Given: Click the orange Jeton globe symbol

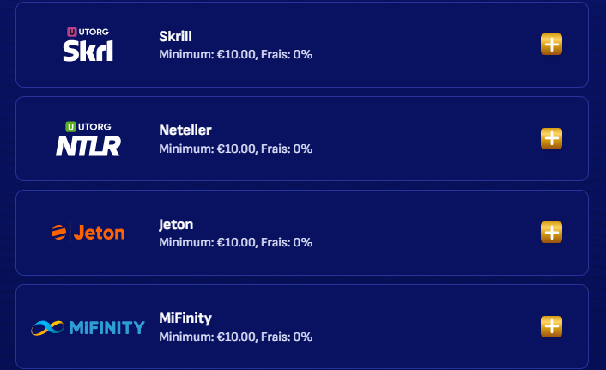Looking at the screenshot, I should (58, 233).
